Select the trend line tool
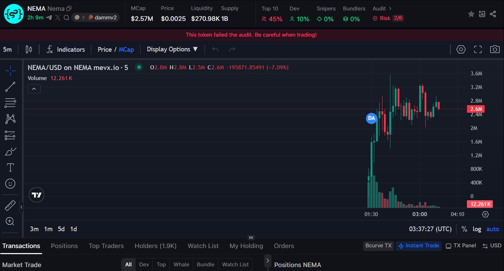This screenshot has height=271, width=504. coord(10,87)
